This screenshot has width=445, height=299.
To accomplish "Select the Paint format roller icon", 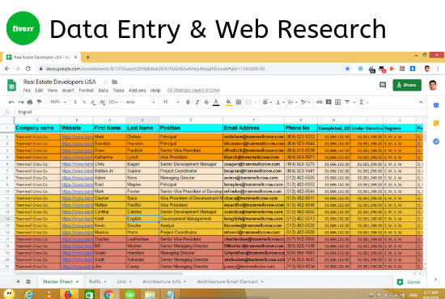I will point(39,102).
